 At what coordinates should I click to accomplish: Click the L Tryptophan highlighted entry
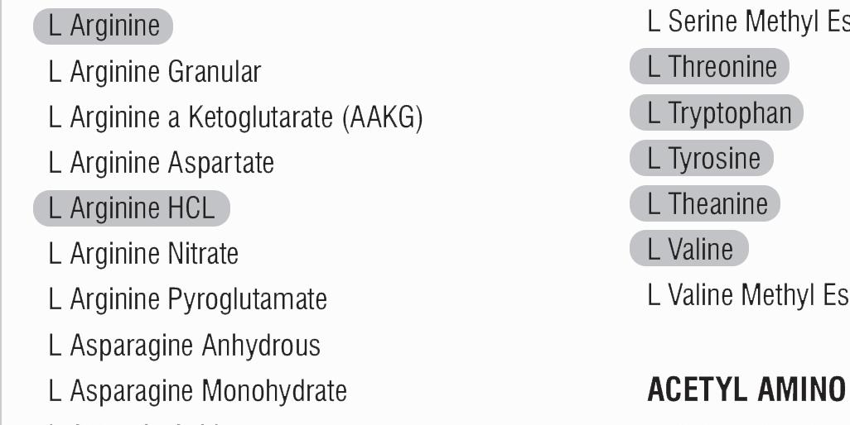tap(716, 112)
